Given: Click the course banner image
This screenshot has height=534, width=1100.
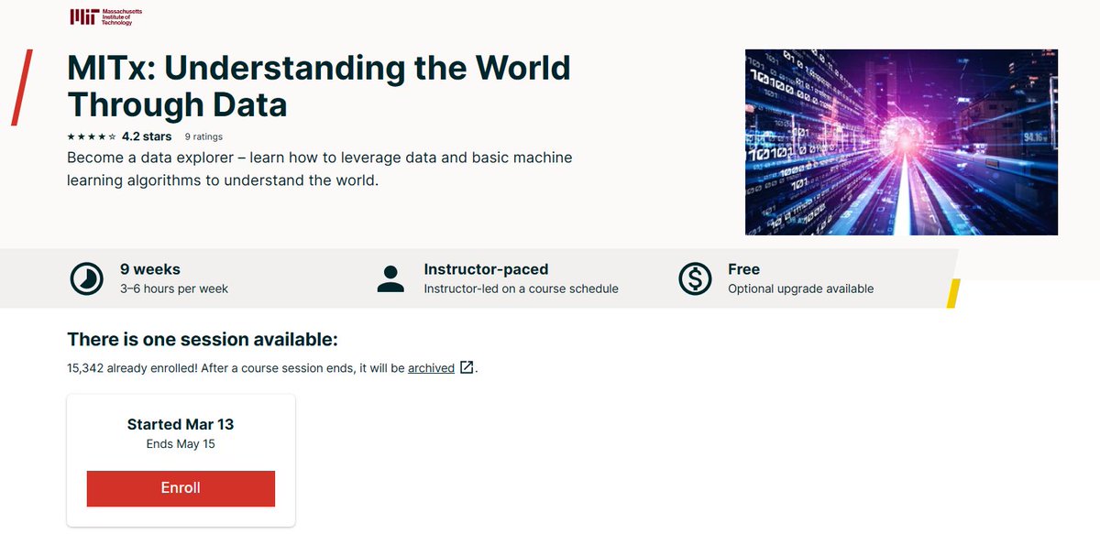Looking at the screenshot, I should (x=901, y=142).
